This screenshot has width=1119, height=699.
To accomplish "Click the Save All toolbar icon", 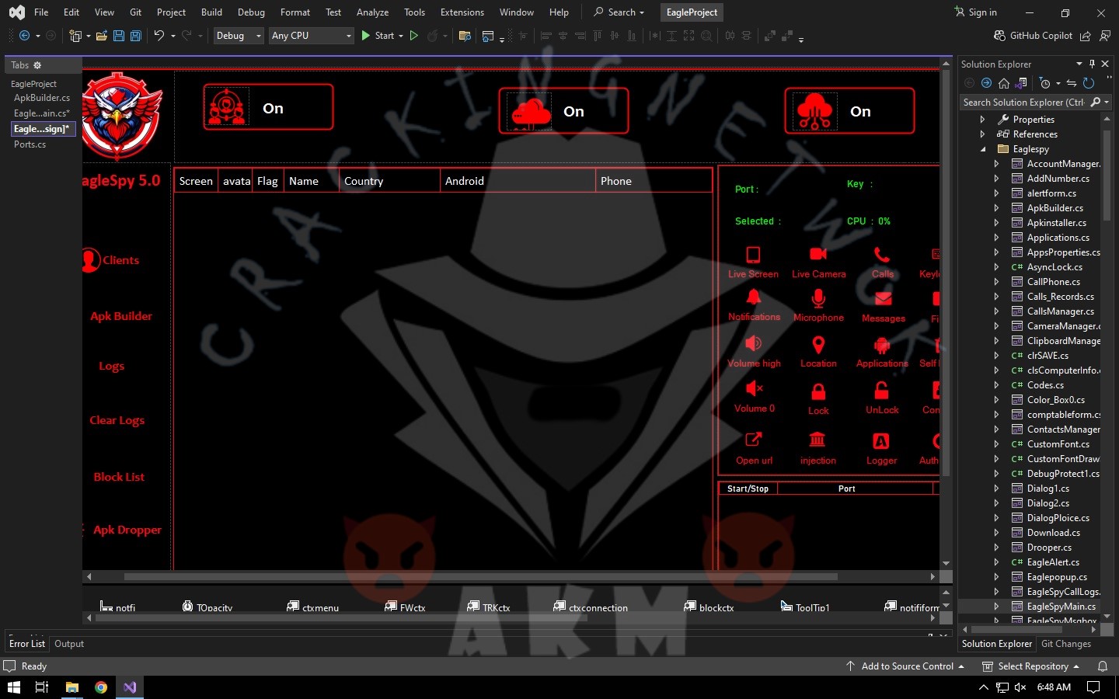I will [x=136, y=36].
